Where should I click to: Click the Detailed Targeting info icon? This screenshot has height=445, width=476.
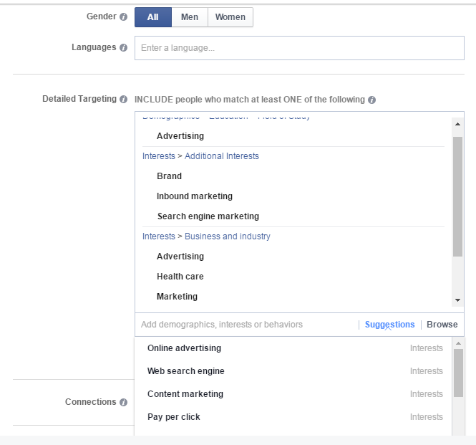pos(124,100)
